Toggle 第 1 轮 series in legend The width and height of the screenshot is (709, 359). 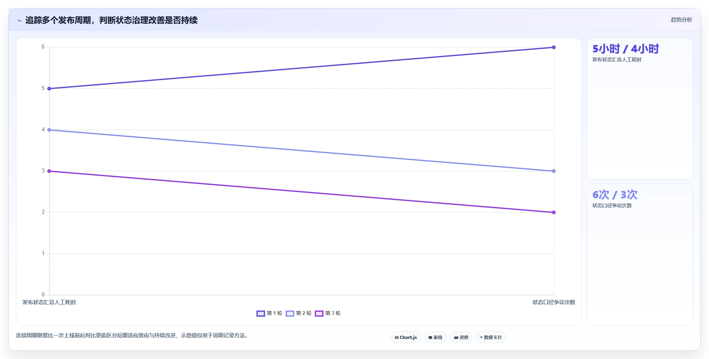[269, 313]
